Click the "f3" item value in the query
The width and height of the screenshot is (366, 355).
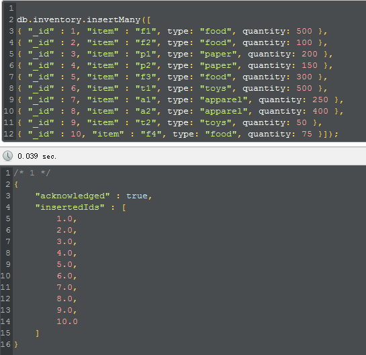coord(146,77)
